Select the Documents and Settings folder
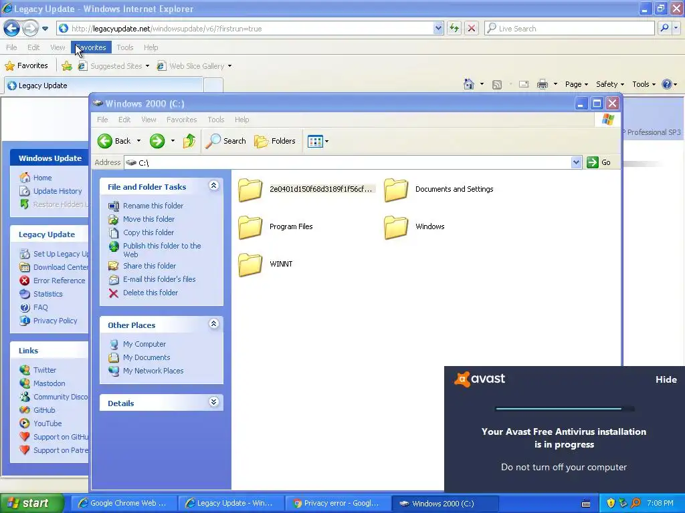The image size is (685, 513). click(439, 189)
